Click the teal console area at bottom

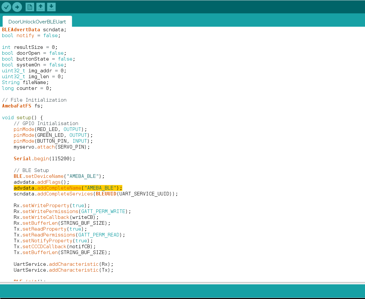click(182, 291)
